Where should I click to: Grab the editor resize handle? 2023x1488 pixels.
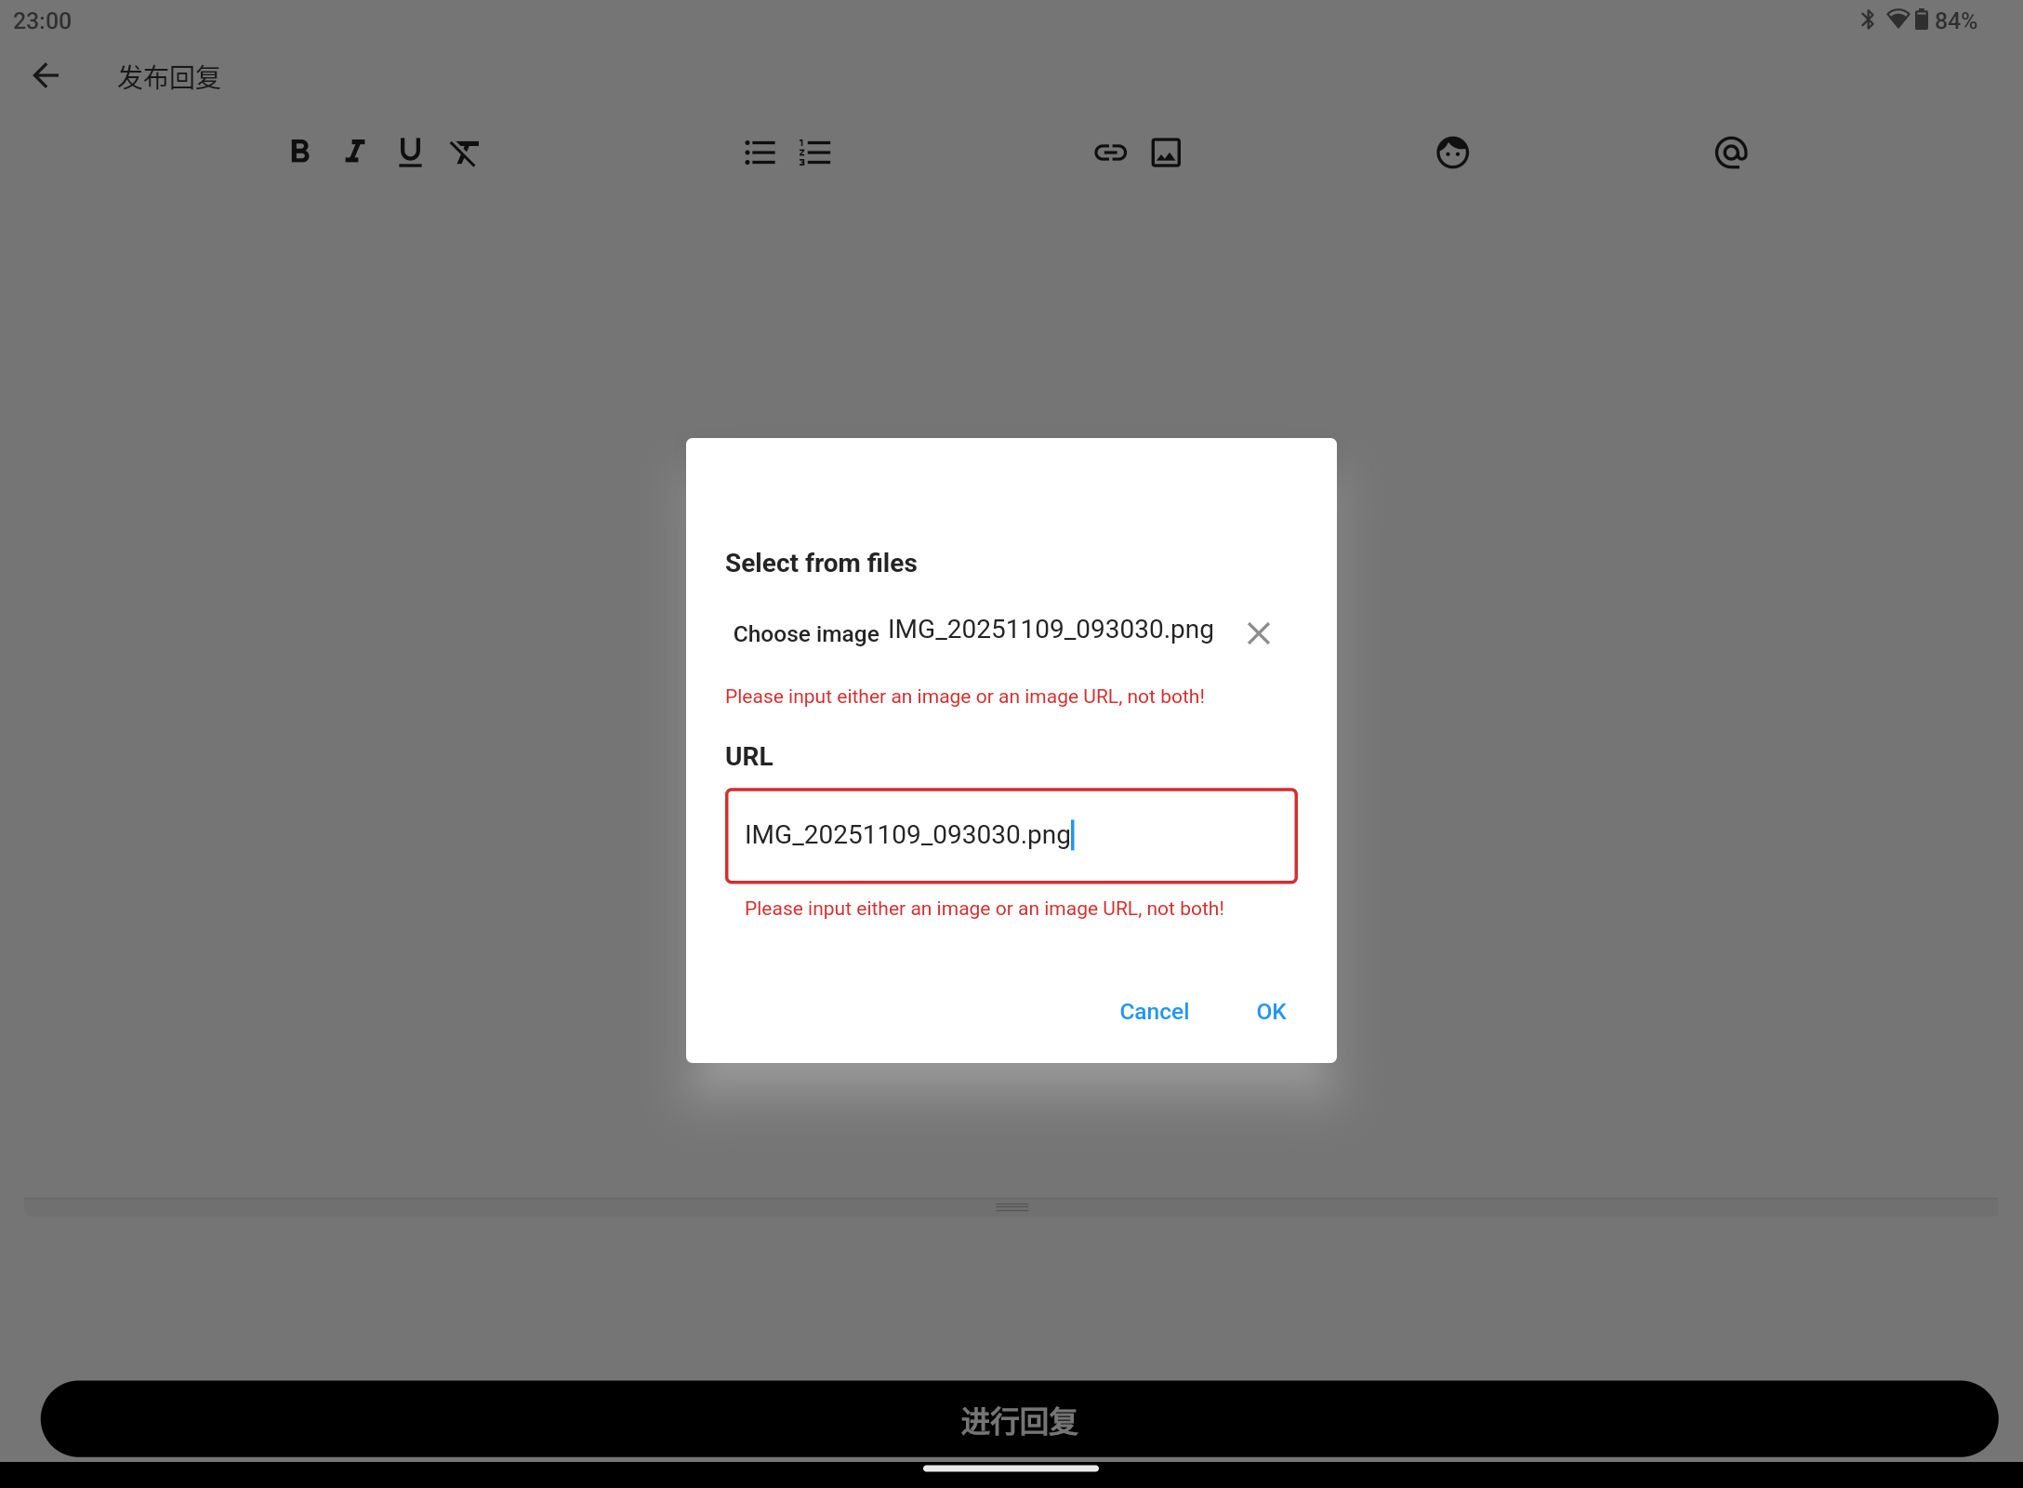(1011, 1205)
